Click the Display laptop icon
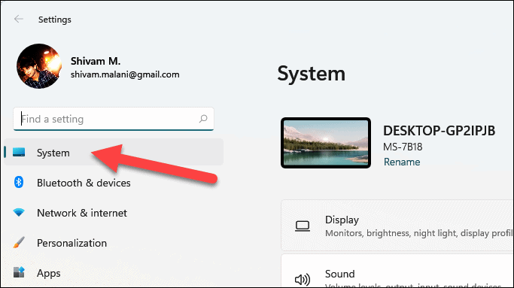514x288 pixels. 303,226
